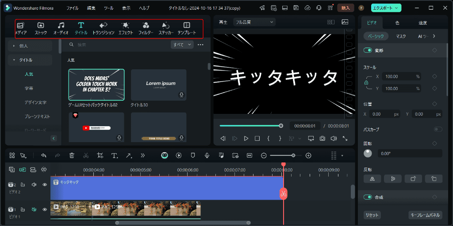Select the デザイン文字 category

35,102
